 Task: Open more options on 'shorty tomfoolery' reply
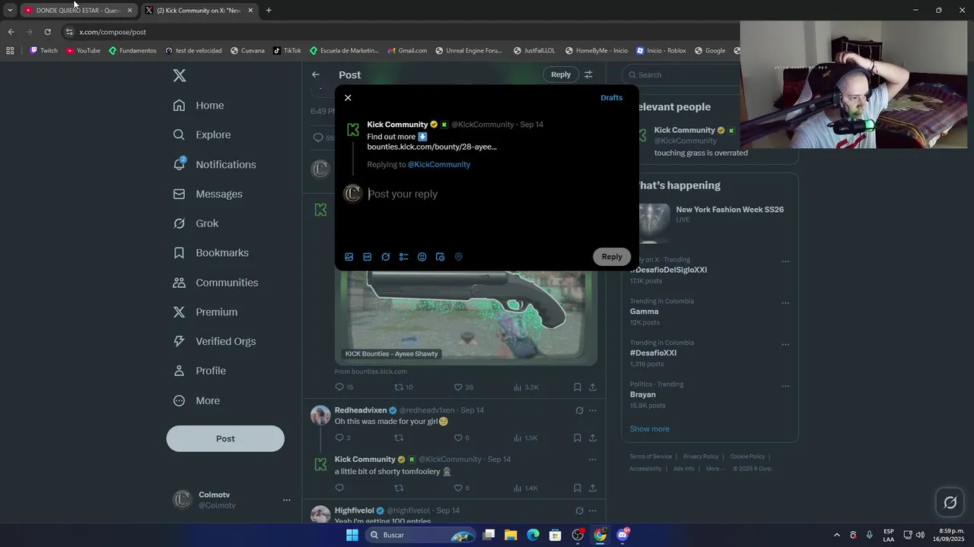pos(592,460)
